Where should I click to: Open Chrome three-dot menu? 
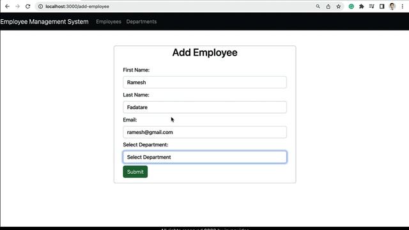coord(403,6)
